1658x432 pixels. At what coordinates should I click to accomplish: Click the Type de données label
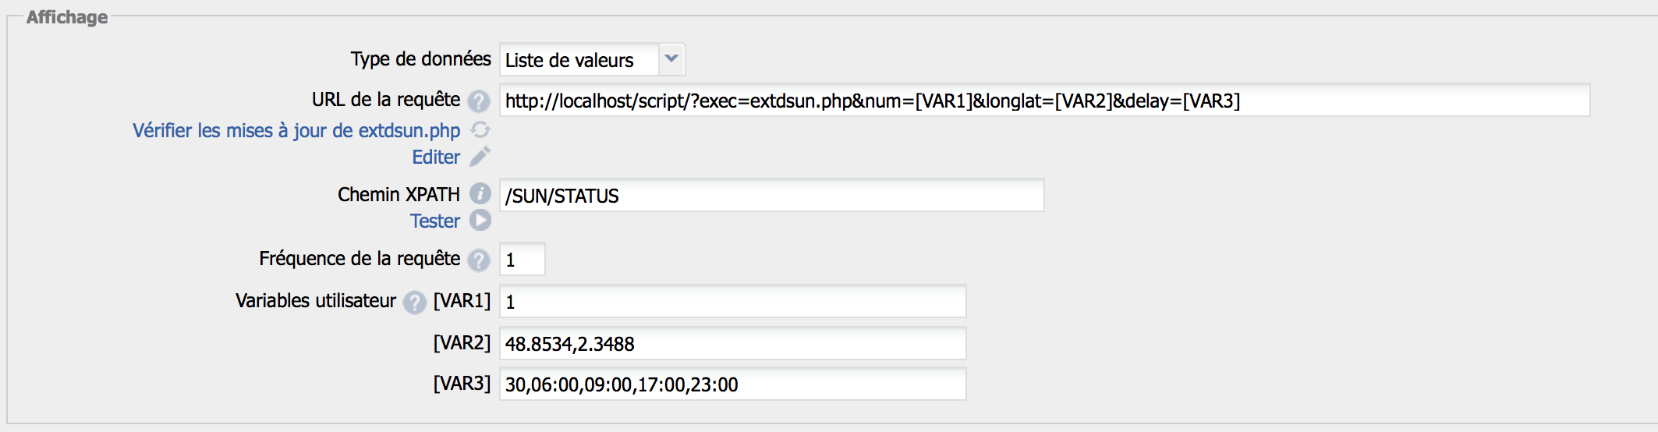click(x=420, y=59)
